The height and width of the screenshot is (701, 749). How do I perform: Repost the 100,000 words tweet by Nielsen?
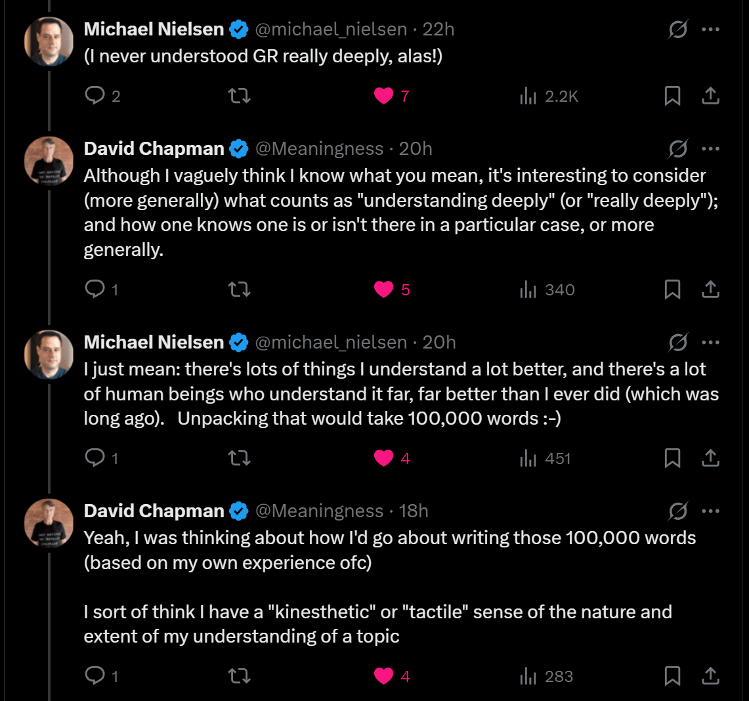coord(239,458)
